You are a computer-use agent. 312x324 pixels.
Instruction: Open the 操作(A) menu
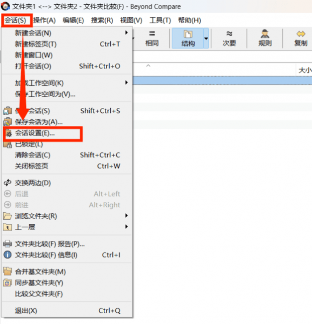click(x=44, y=21)
